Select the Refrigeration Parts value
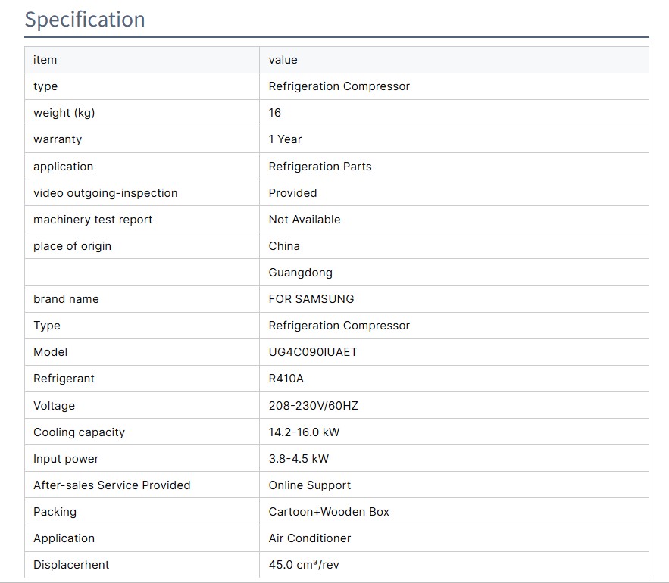Viewport: 669px width, 583px height. pyautogui.click(x=320, y=167)
